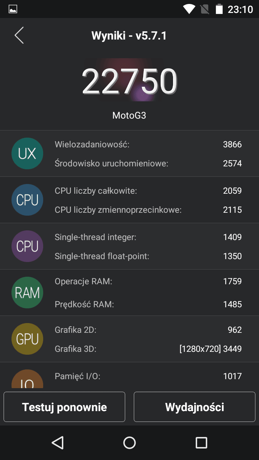Open recent apps with square button

coord(201,442)
